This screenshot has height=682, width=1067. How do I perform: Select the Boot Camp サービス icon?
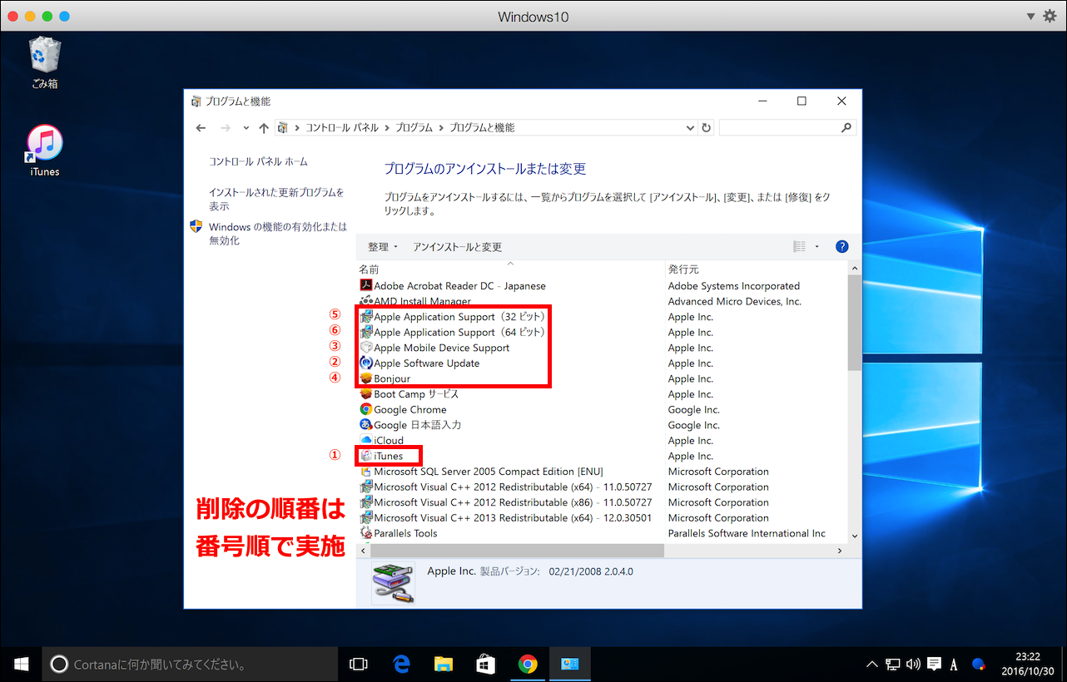[x=366, y=393]
